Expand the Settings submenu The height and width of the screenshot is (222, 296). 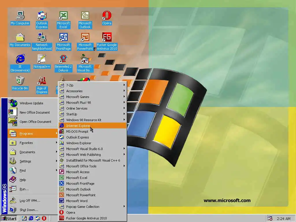pyautogui.click(x=32, y=161)
